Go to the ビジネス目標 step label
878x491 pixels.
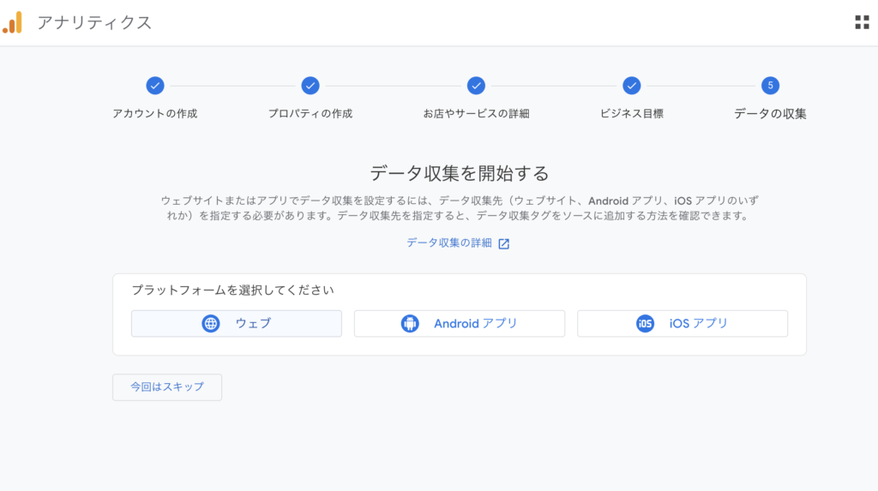[632, 114]
